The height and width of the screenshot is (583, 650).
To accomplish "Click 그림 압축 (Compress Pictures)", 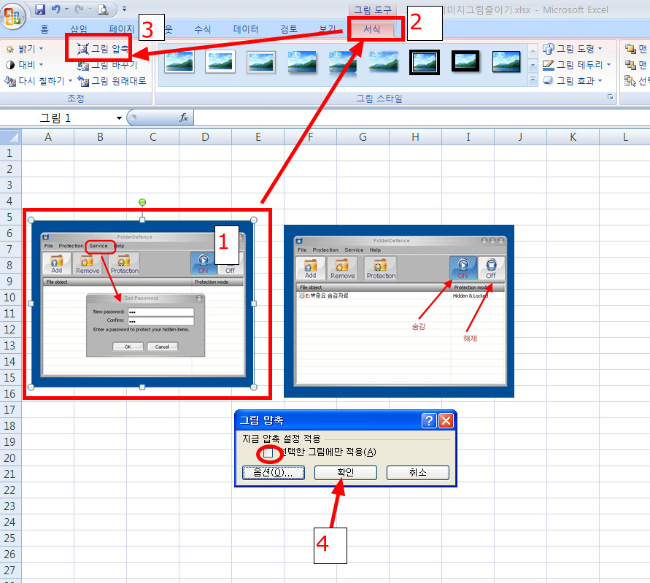I will [x=103, y=49].
